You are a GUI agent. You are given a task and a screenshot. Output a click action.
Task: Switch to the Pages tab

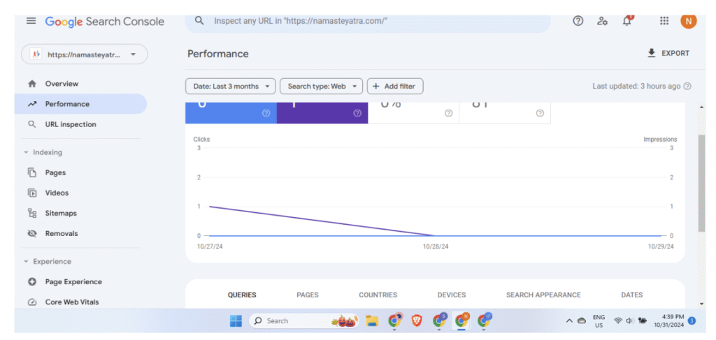308,295
